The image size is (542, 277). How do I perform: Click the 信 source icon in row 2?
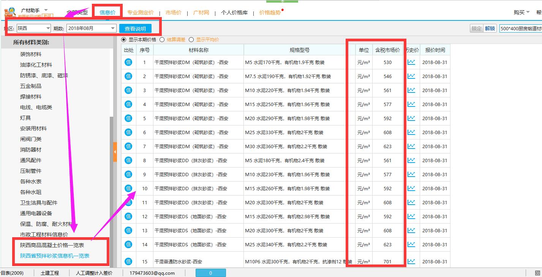tap(128, 76)
